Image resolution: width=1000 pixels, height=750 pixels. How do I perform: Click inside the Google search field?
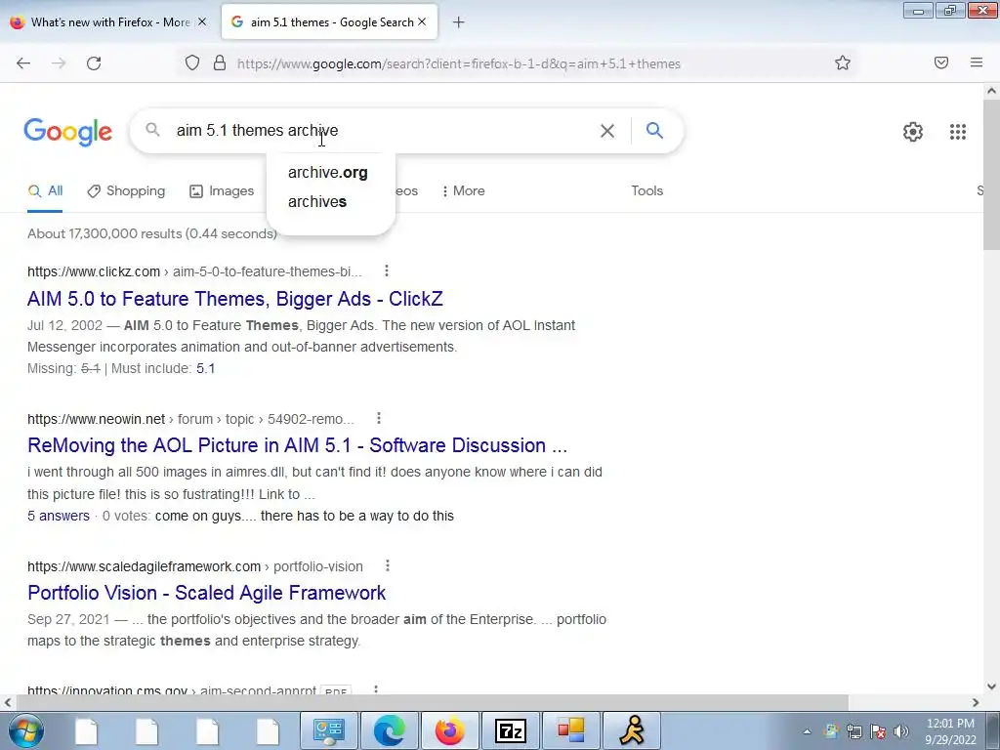[383, 131]
